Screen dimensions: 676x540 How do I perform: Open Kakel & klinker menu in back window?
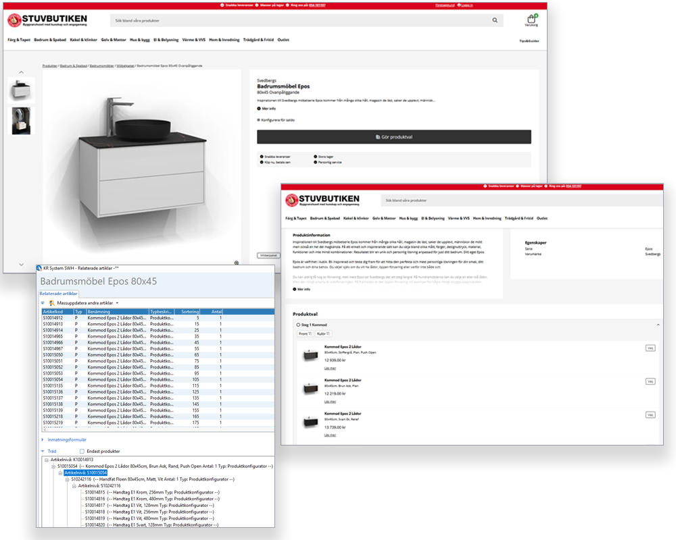83,40
